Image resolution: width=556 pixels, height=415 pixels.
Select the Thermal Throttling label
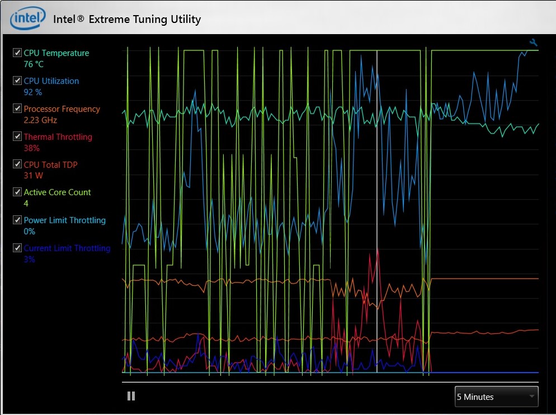coord(58,136)
